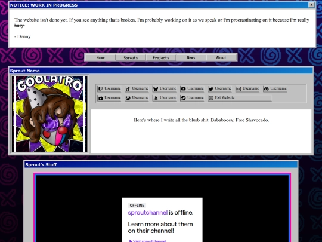Click the '- Denny' signature text
The width and height of the screenshot is (322, 242).
click(23, 36)
